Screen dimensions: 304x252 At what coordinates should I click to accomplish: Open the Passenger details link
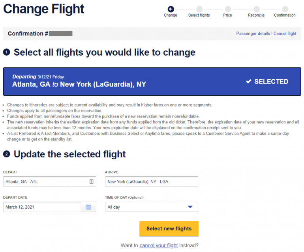(253, 34)
